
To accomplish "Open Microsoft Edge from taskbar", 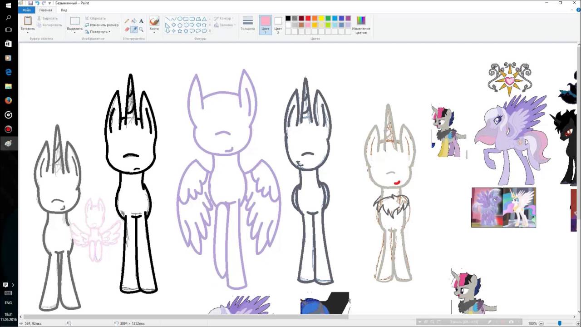I will pyautogui.click(x=9, y=72).
